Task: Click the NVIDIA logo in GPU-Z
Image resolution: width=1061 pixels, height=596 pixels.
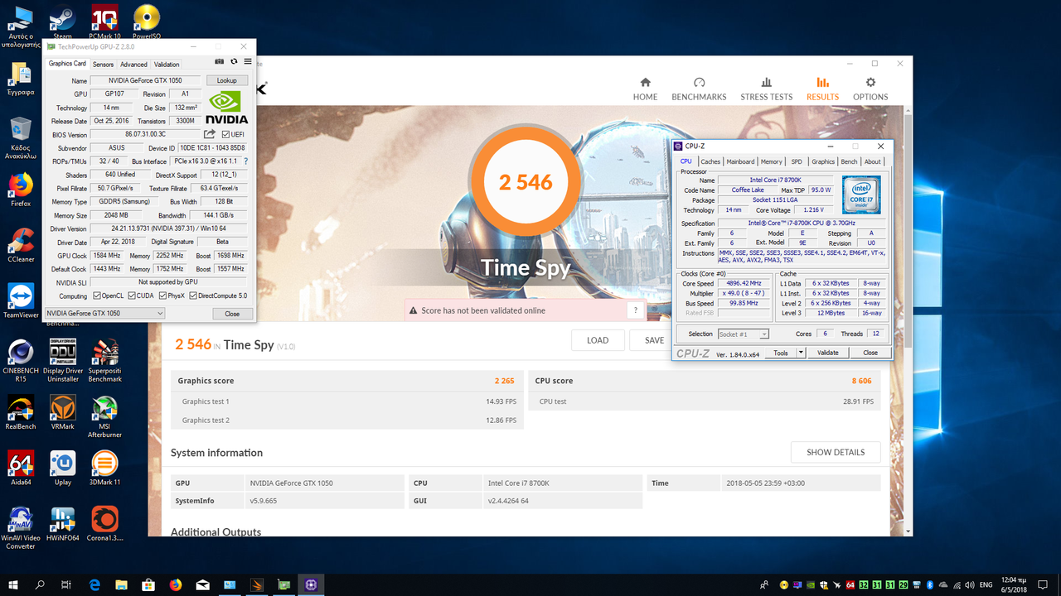Action: coord(226,107)
